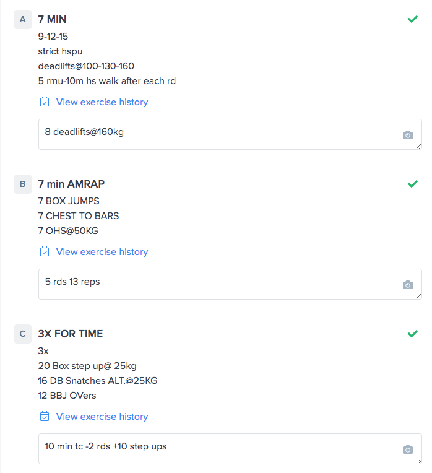
Task: Toggle the green checkmark for 7 MIN
Action: pos(413,19)
